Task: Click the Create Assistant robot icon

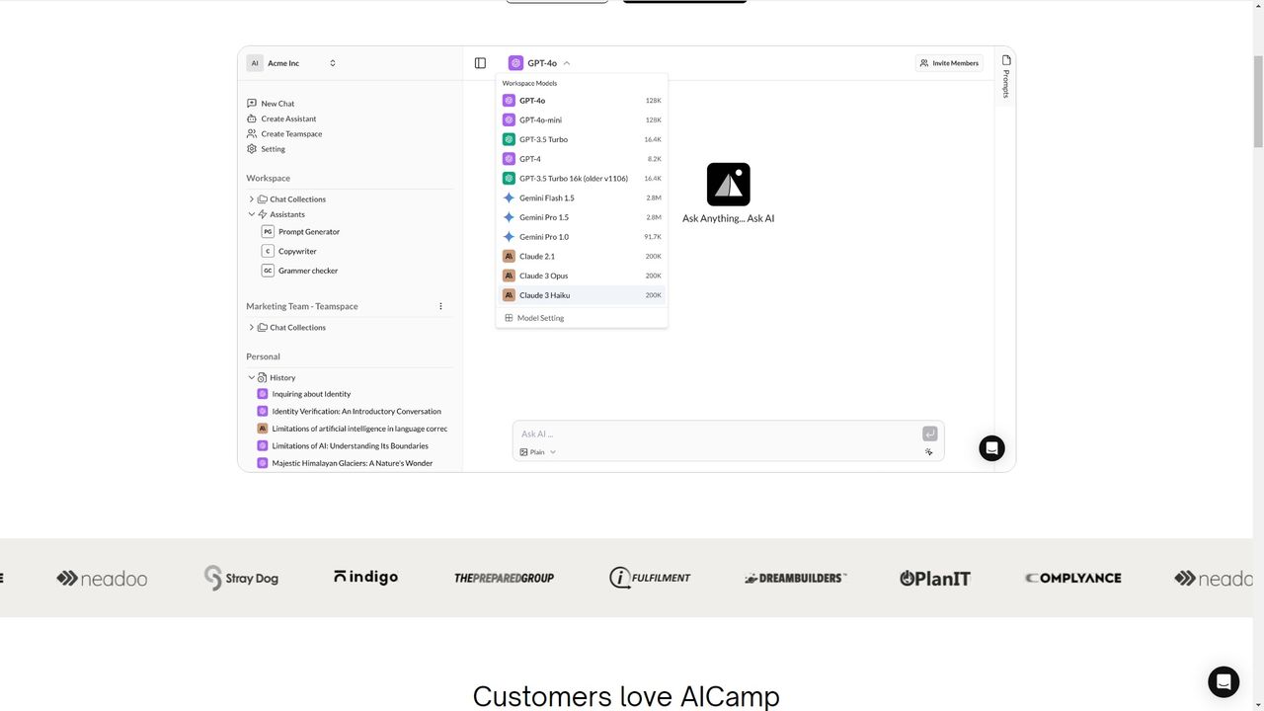Action: pyautogui.click(x=252, y=118)
